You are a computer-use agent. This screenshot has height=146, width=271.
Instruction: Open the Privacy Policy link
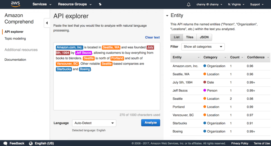tap(240, 143)
